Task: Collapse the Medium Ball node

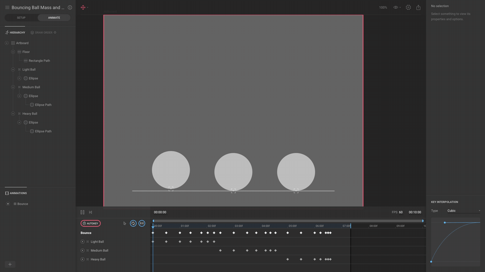Action: pyautogui.click(x=13, y=87)
